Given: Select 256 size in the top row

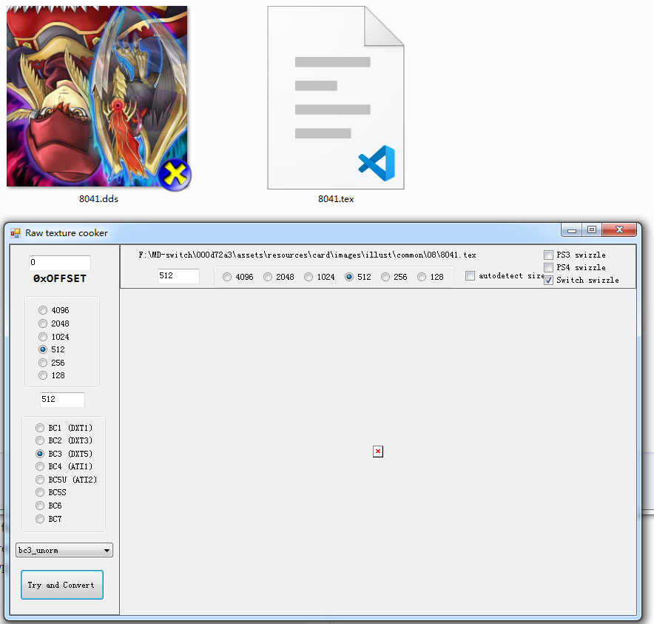Looking at the screenshot, I should coord(385,277).
